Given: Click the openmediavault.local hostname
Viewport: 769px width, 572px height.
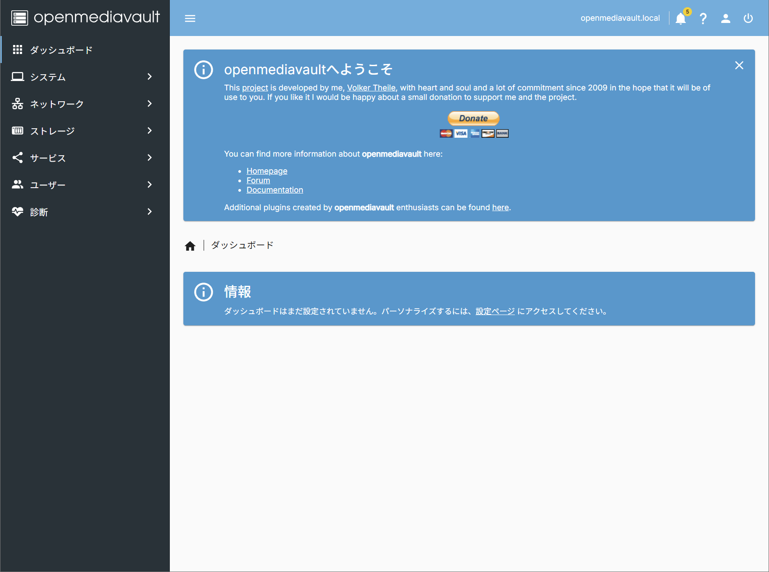Looking at the screenshot, I should 620,18.
